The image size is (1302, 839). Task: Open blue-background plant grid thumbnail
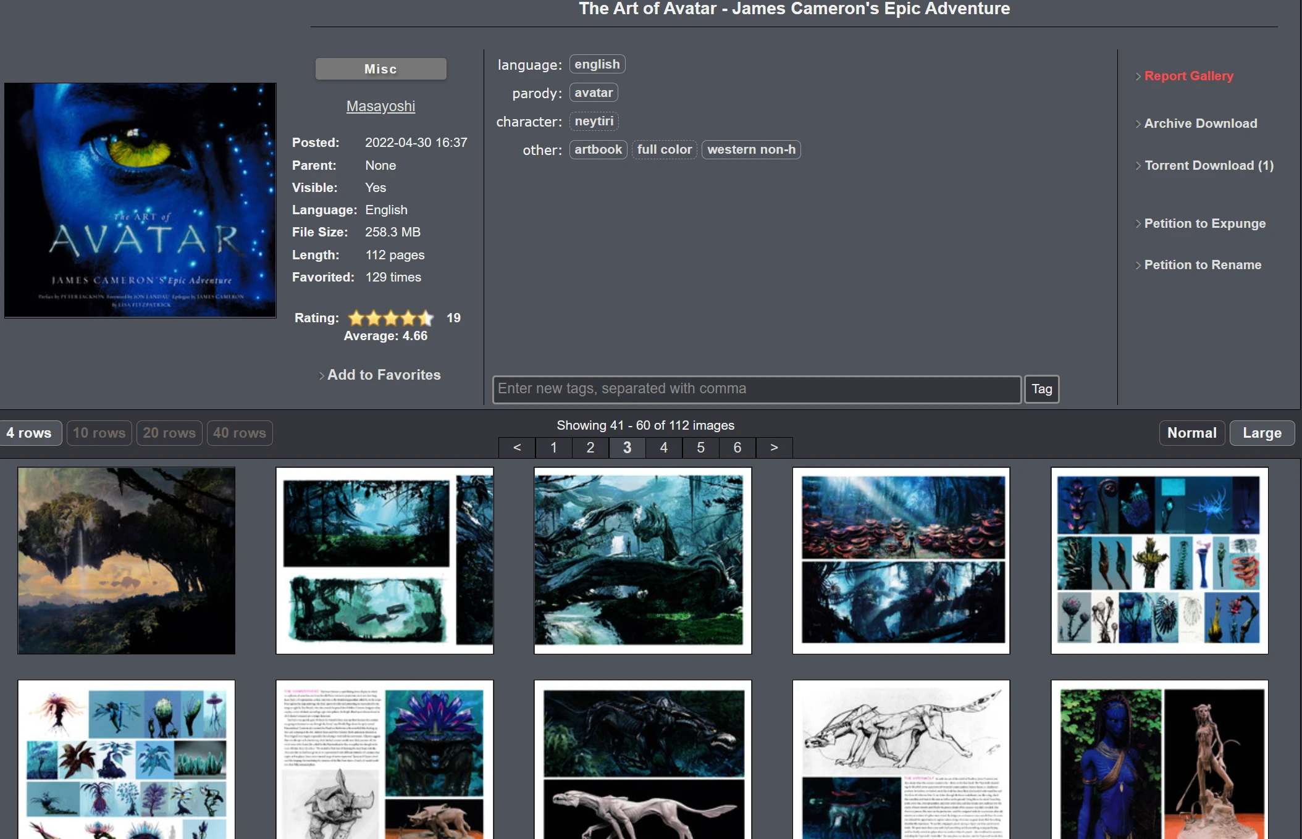pos(1159,561)
